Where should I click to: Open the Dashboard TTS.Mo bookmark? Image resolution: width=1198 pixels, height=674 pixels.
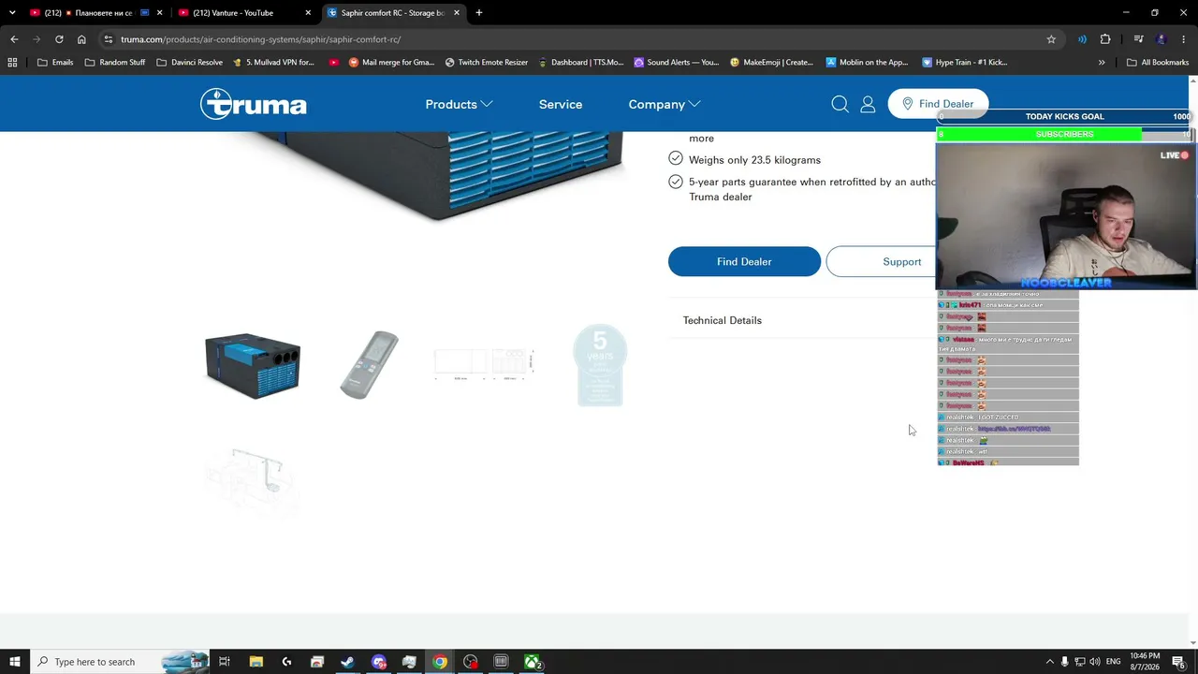(580, 63)
